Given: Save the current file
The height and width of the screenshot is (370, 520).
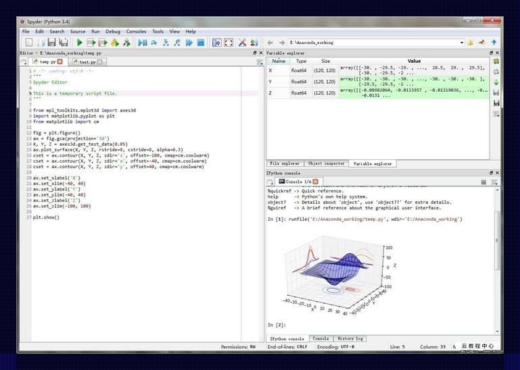Looking at the screenshot, I should [x=52, y=43].
